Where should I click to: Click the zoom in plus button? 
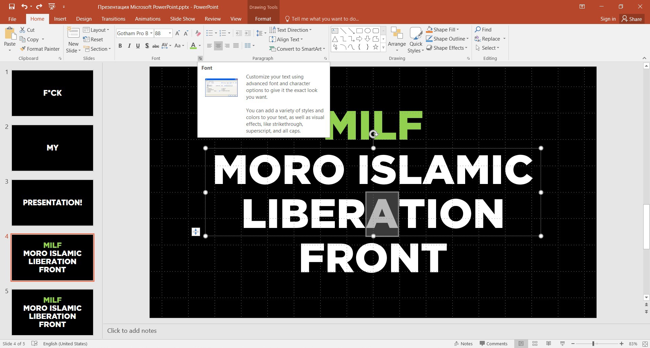(622, 344)
